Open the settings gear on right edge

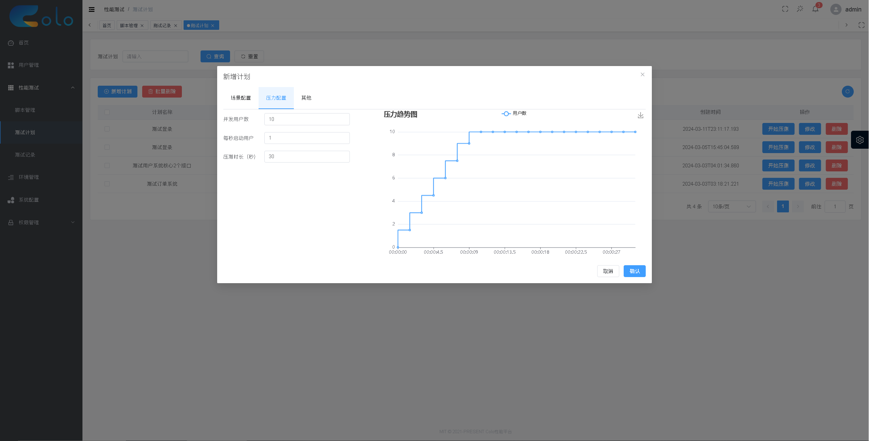coord(860,140)
